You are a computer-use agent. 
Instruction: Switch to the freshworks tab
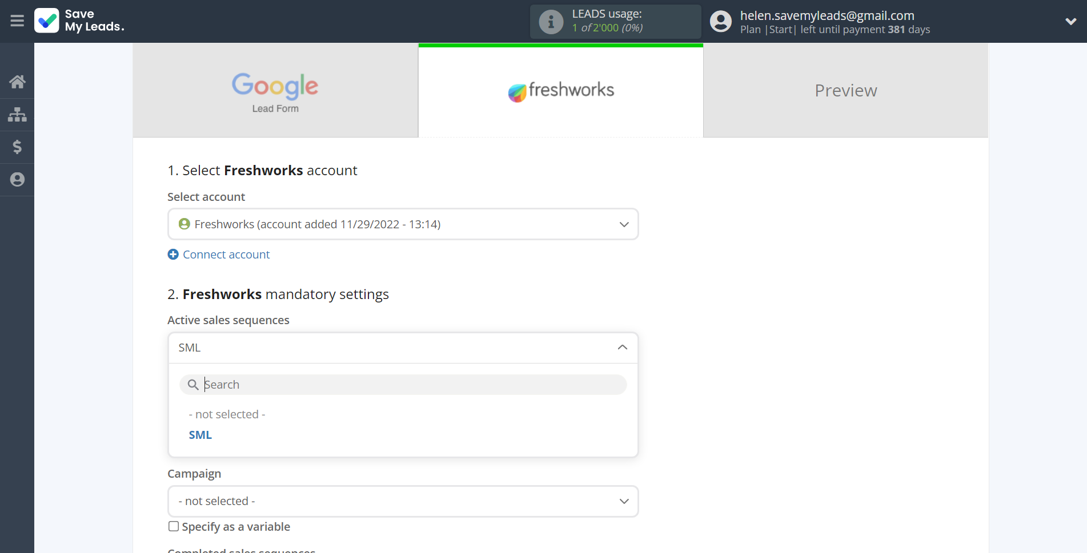click(x=561, y=90)
